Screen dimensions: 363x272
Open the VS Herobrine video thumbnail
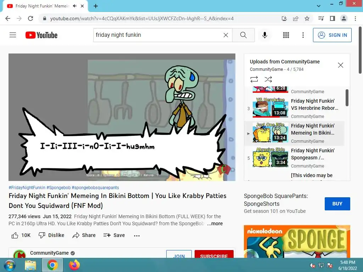(270, 108)
